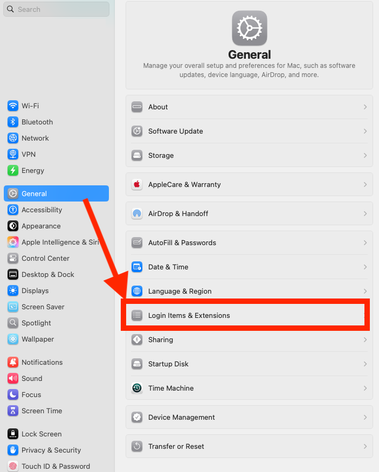This screenshot has height=472, width=379.
Task: Open the Focus moon icon
Action: (x=12, y=394)
